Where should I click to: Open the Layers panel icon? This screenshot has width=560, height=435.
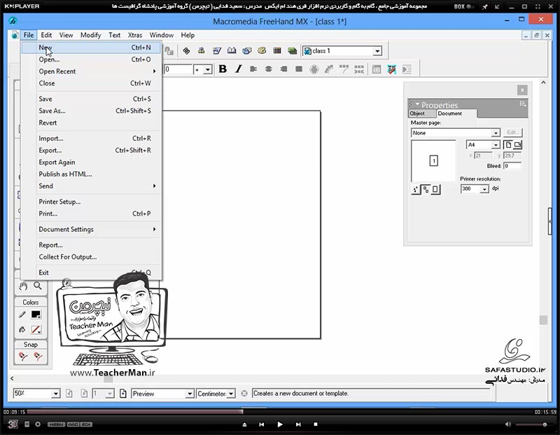click(x=292, y=50)
